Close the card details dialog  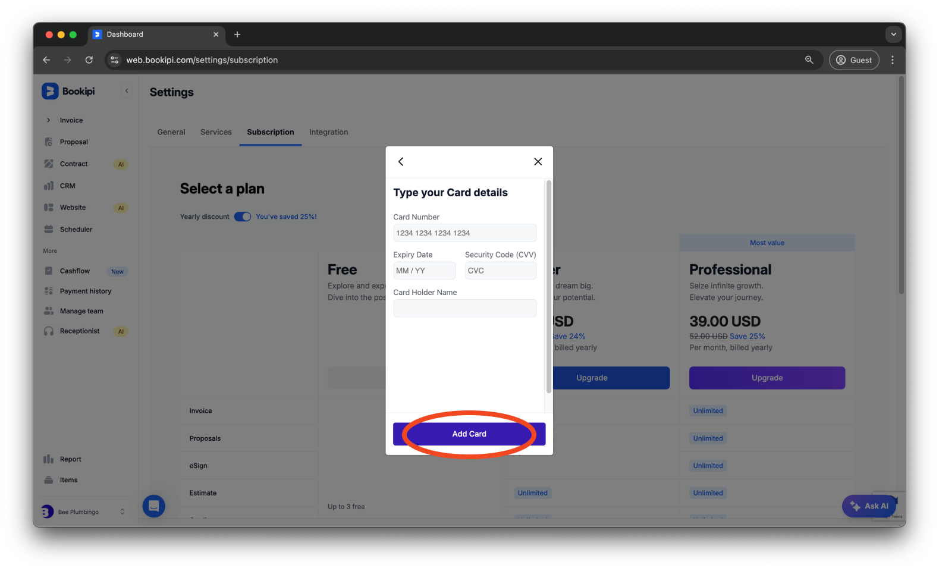tap(538, 162)
